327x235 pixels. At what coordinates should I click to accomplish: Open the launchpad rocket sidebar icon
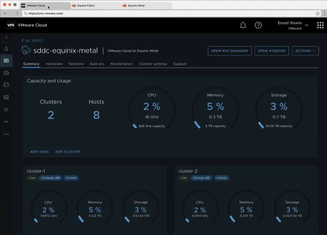pos(6,49)
